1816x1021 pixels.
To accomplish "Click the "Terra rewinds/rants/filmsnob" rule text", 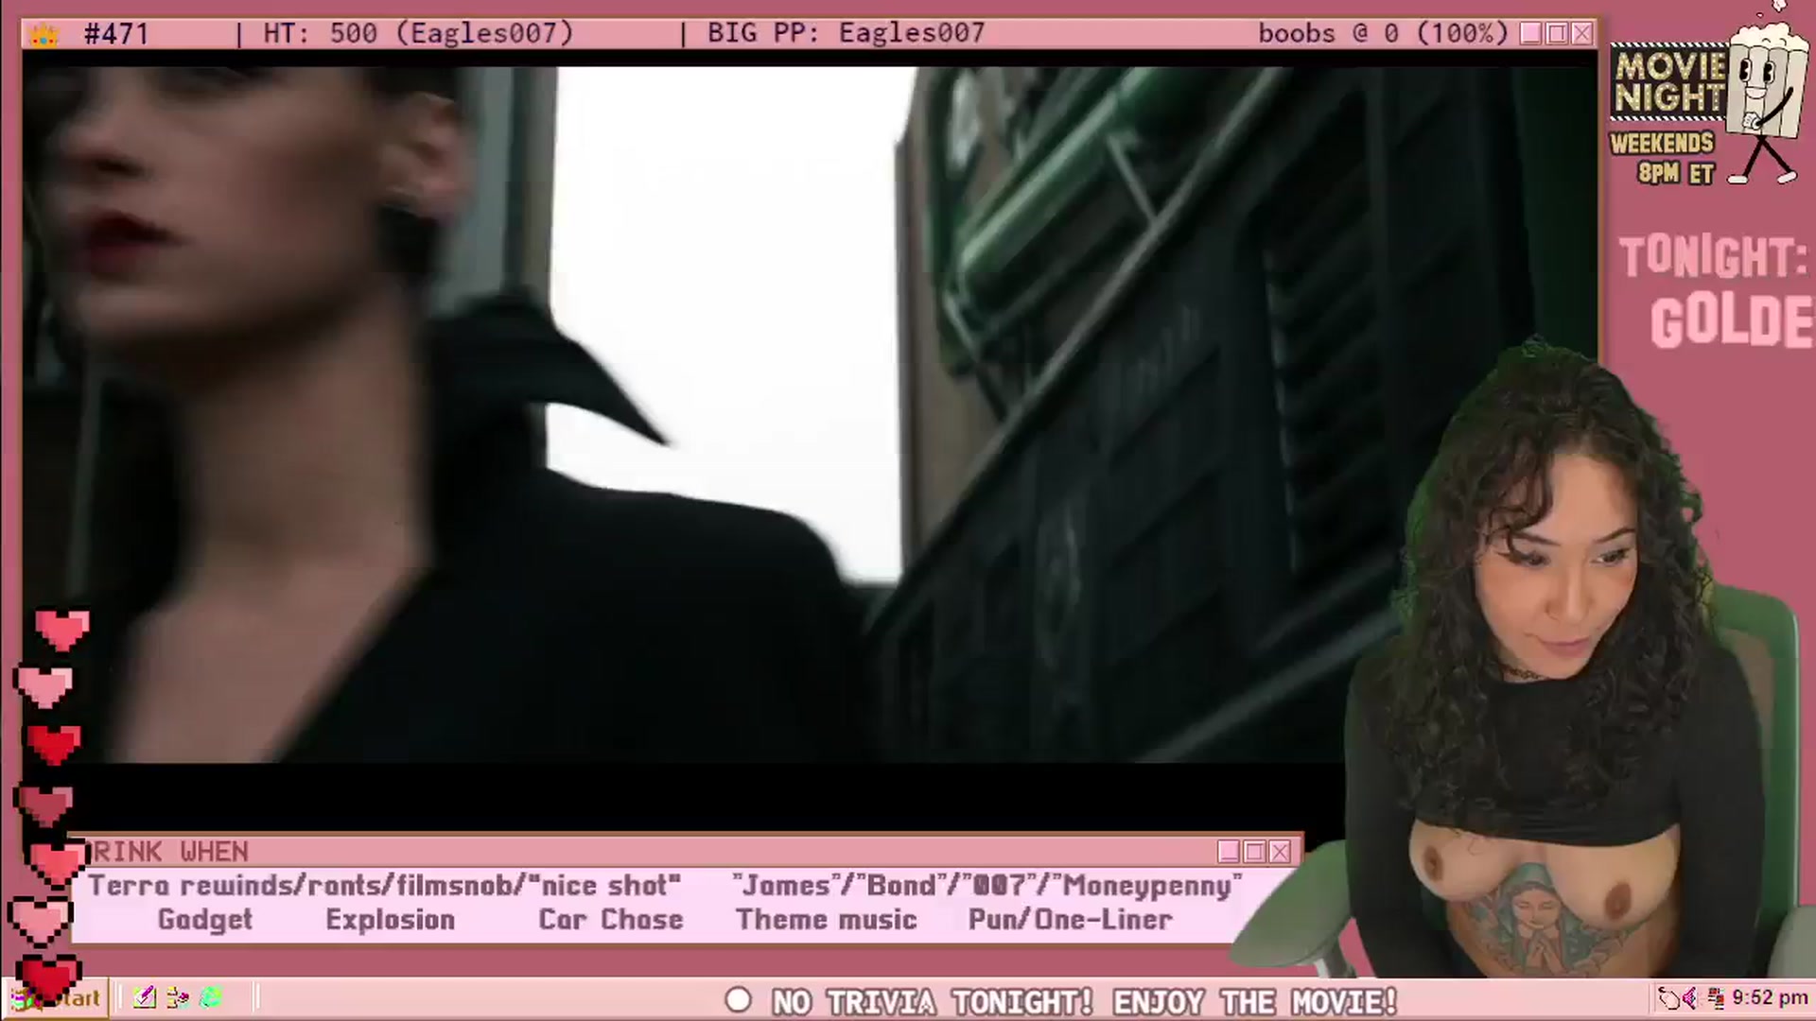I will (x=384, y=886).
